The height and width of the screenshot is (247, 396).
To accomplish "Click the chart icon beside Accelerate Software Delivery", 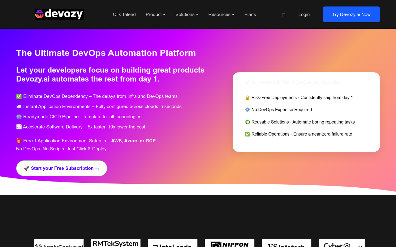I will pyautogui.click(x=19, y=127).
